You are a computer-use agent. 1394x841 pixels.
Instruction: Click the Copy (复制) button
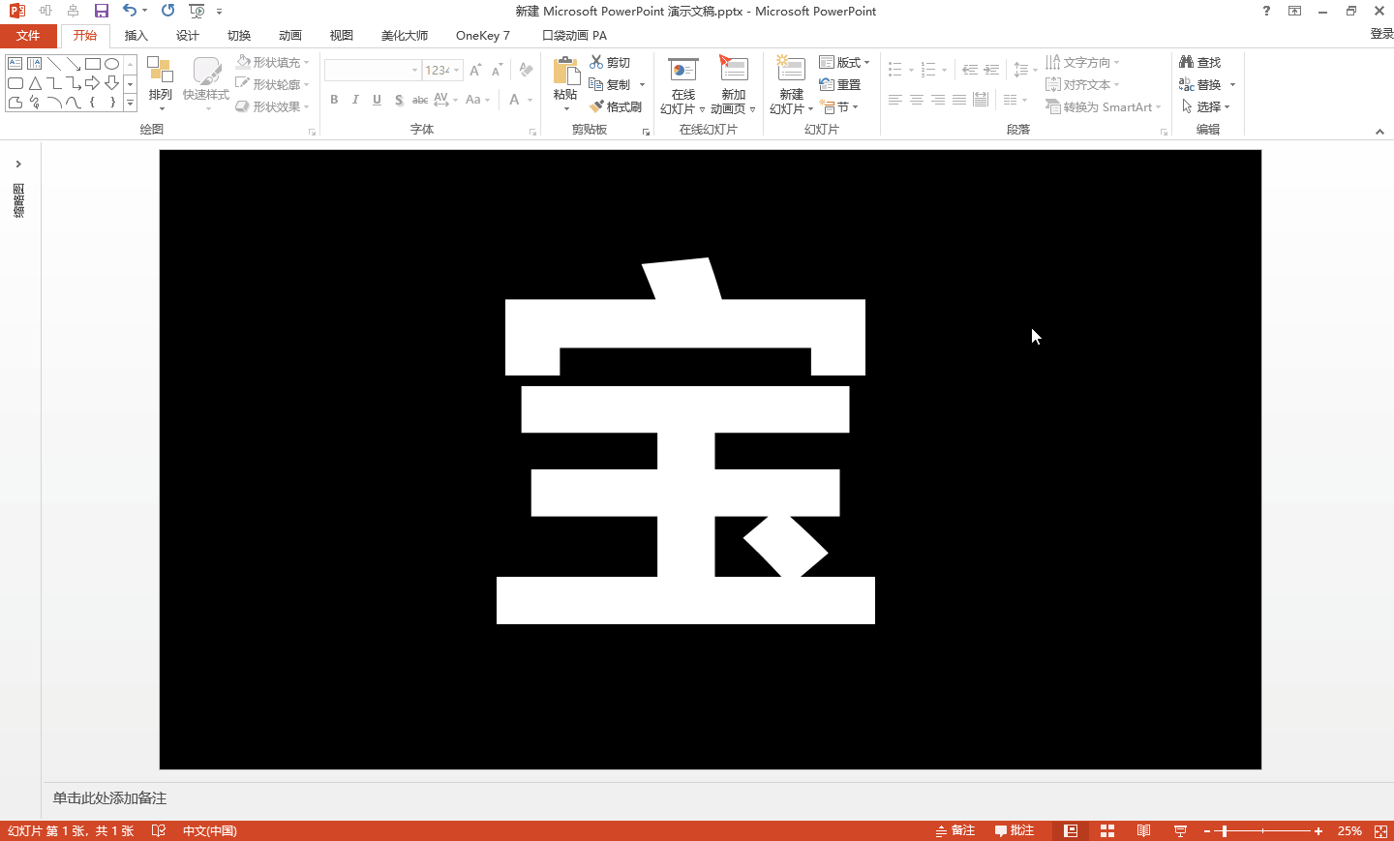click(610, 84)
